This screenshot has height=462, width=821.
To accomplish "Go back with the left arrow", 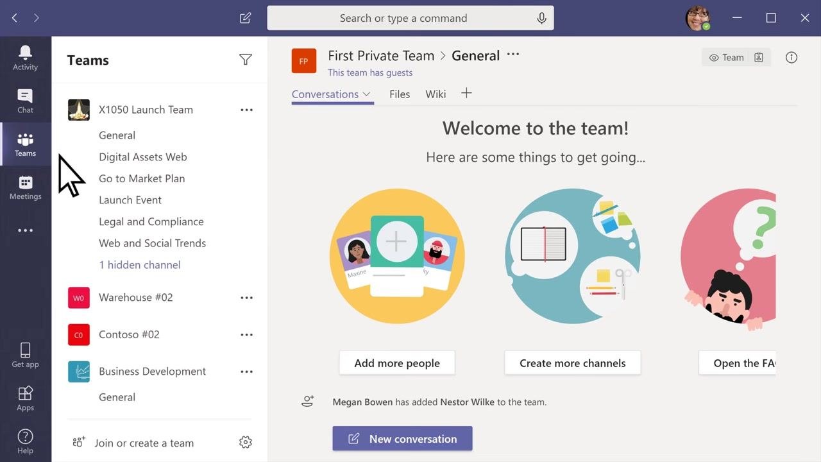I will pyautogui.click(x=14, y=18).
